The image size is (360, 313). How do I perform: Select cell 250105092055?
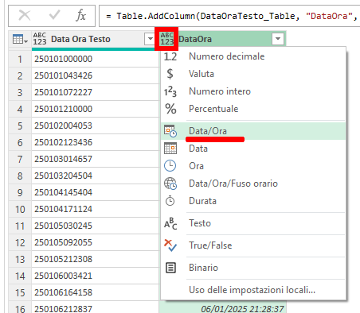tap(95, 242)
